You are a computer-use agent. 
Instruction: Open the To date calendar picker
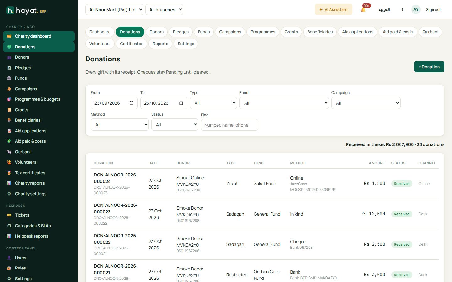click(x=181, y=103)
